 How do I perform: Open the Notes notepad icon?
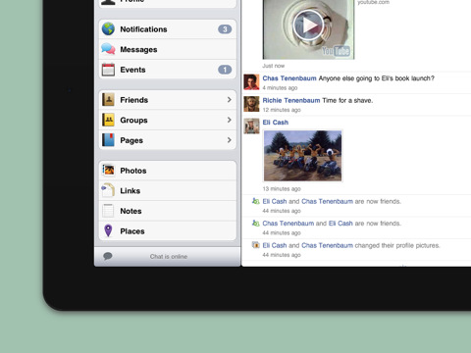[108, 211]
